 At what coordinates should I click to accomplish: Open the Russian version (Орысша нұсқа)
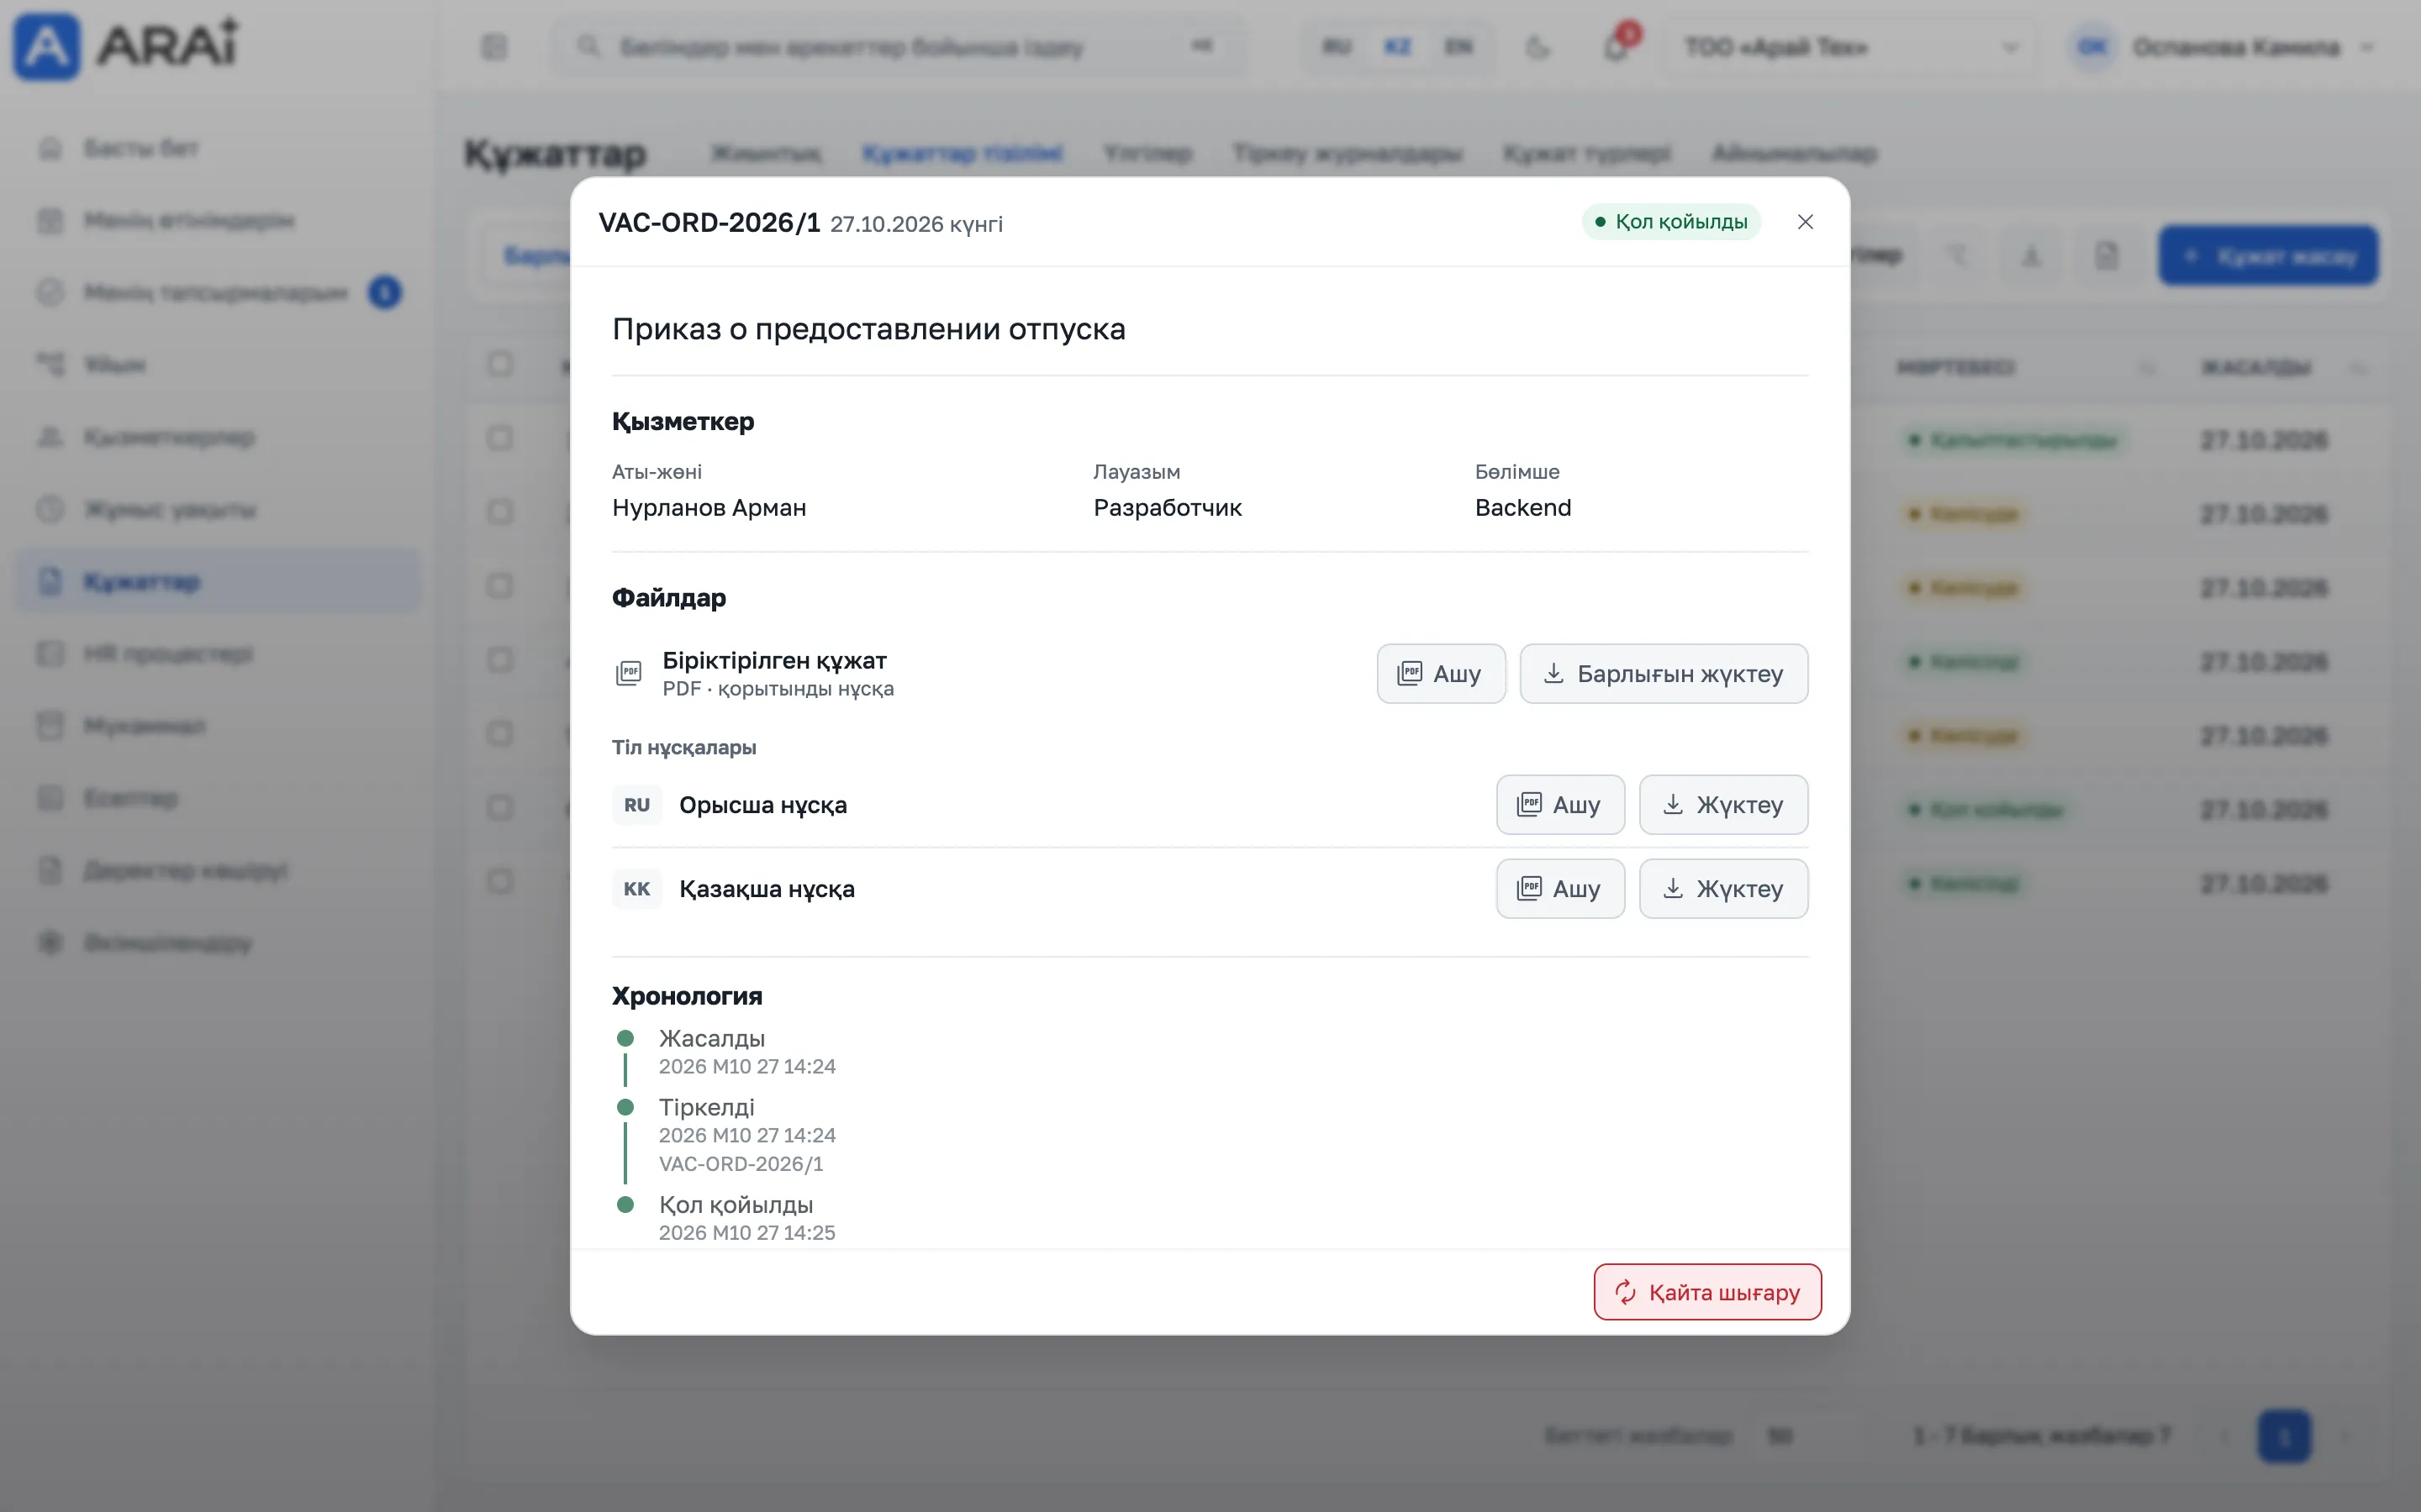click(1559, 805)
